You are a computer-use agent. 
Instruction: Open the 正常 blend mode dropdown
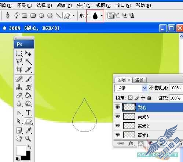click(x=131, y=88)
